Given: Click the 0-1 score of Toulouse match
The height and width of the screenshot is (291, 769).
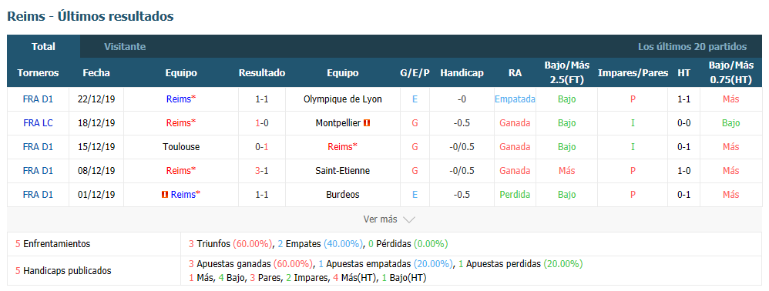Looking at the screenshot, I should [262, 147].
